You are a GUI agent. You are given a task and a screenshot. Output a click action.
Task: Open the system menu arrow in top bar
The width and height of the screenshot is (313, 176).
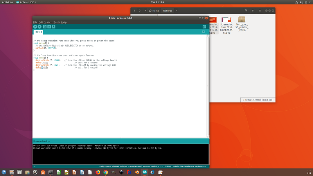[x=310, y=2]
